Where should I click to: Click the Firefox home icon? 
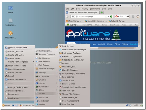pos(138,17)
